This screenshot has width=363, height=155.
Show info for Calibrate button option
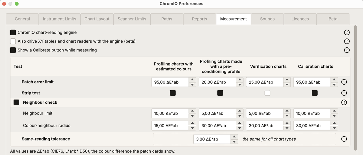[x=347, y=50]
